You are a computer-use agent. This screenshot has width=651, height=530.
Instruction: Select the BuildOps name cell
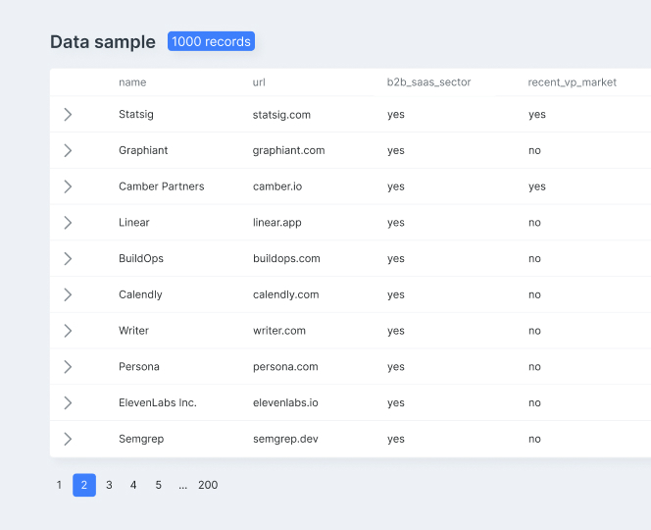coord(141,258)
